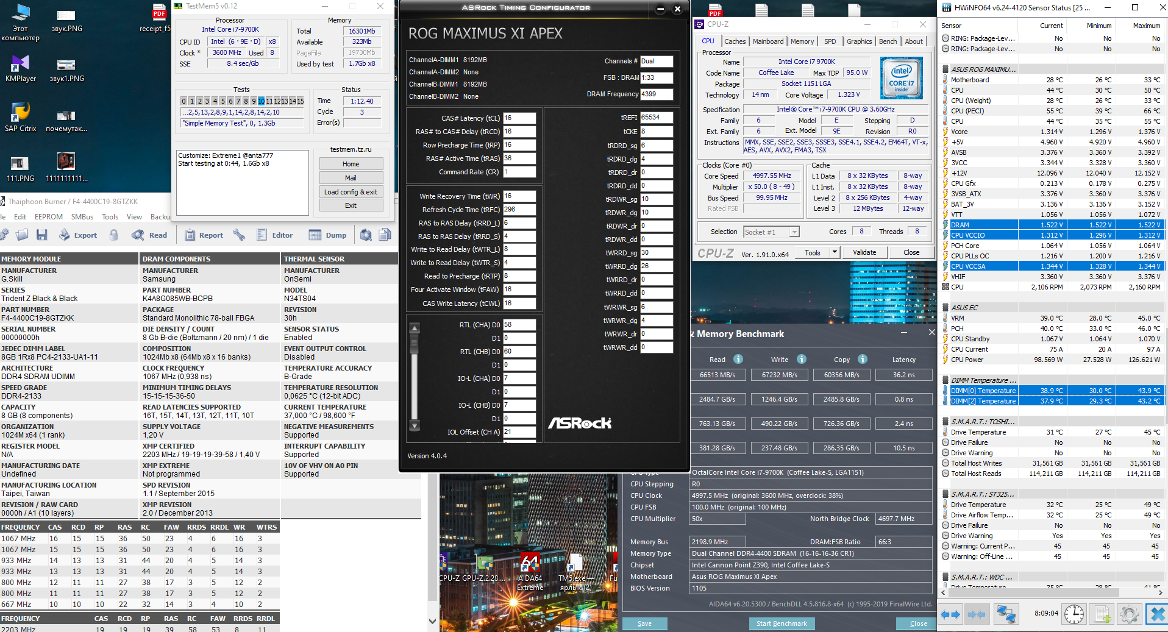1168x632 pixels.
Task: Click the scrollbar up arrow in ASRock Timing Configurator
Action: [x=415, y=328]
